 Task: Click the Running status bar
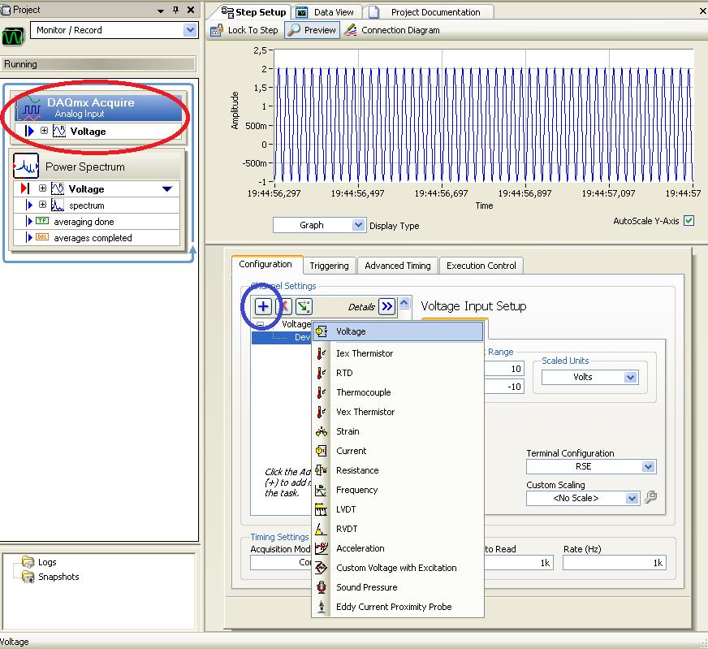[99, 64]
